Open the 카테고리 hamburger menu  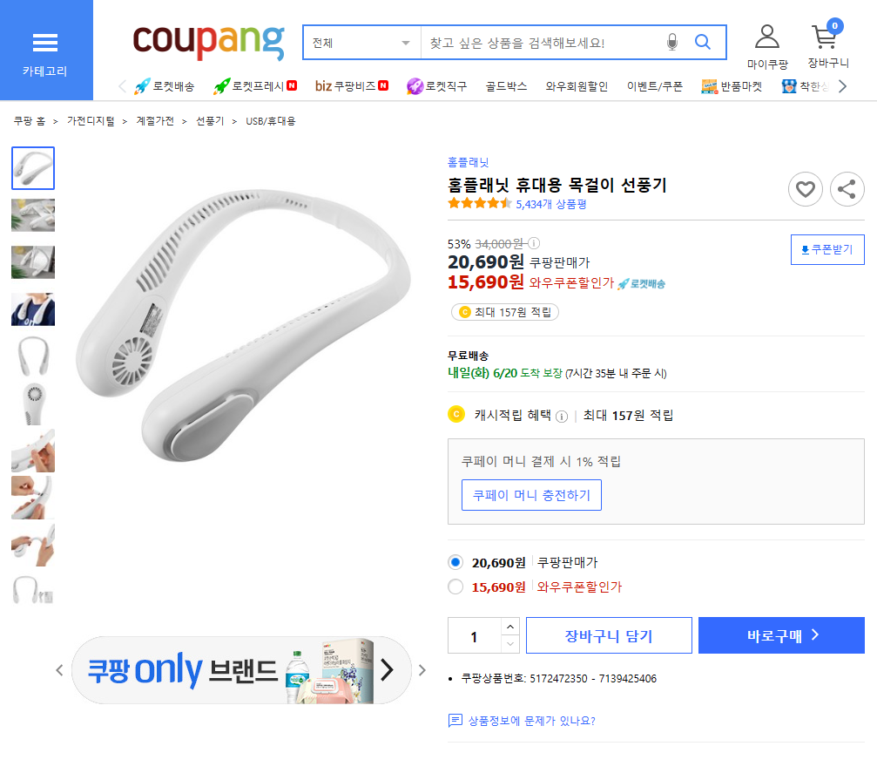pos(45,51)
